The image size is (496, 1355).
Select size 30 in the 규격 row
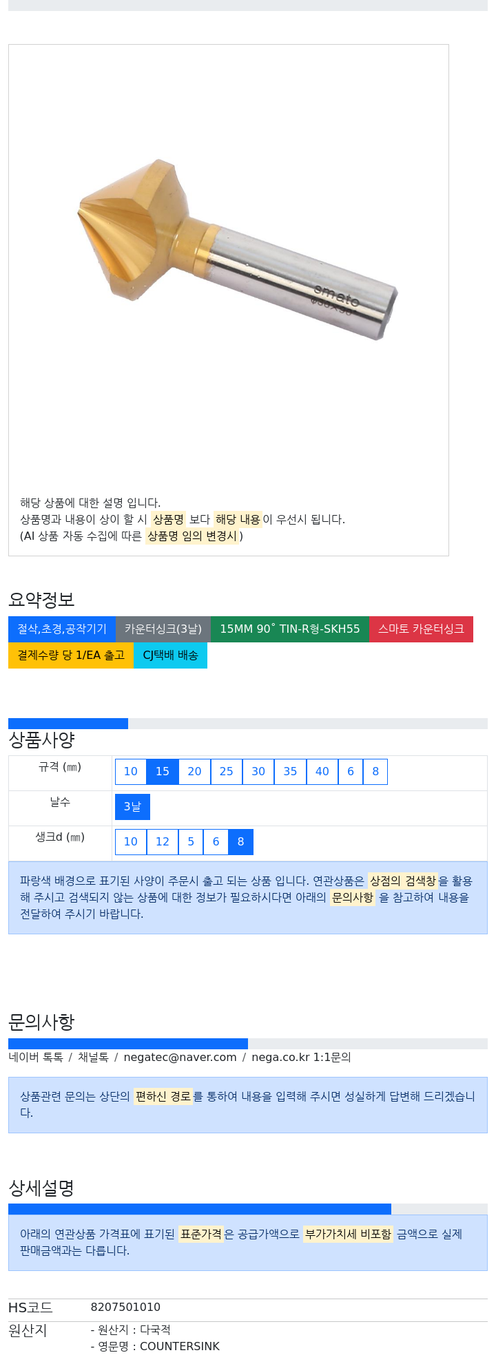(258, 772)
